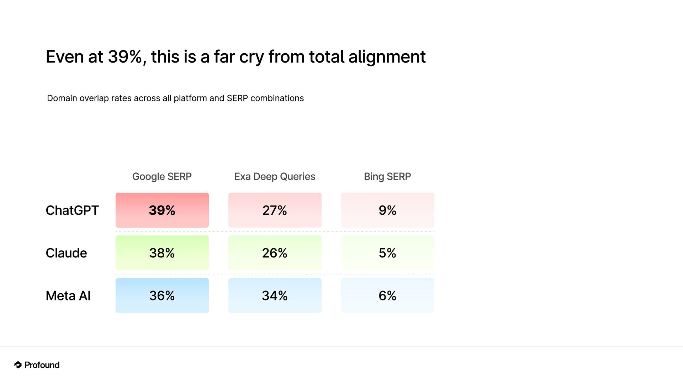This screenshot has height=384, width=683.
Task: Select the Google SERP column header
Action: click(x=162, y=176)
